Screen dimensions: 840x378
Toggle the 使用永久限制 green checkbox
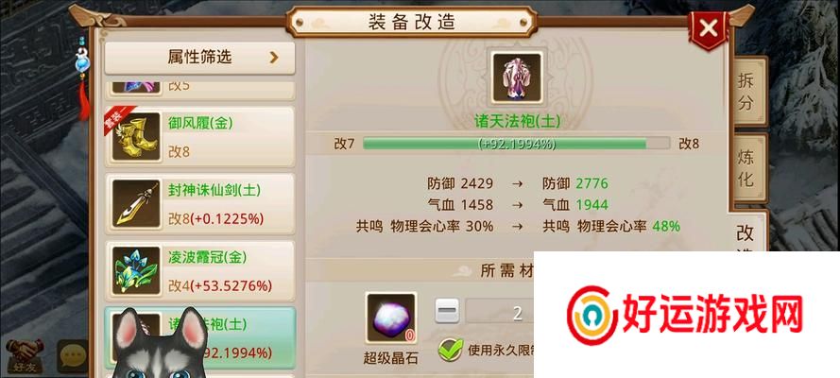pyautogui.click(x=451, y=351)
